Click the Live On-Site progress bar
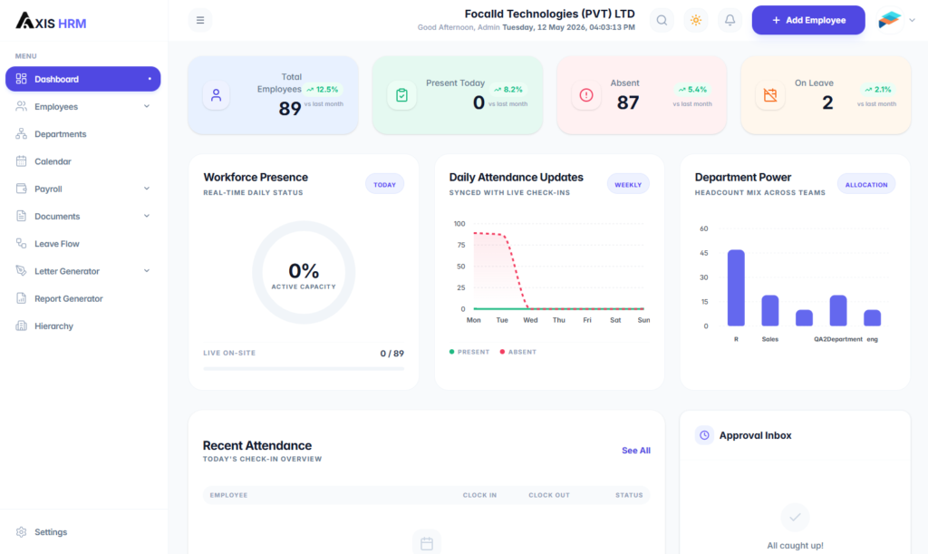Viewport: 928px width, 554px height. [304, 369]
